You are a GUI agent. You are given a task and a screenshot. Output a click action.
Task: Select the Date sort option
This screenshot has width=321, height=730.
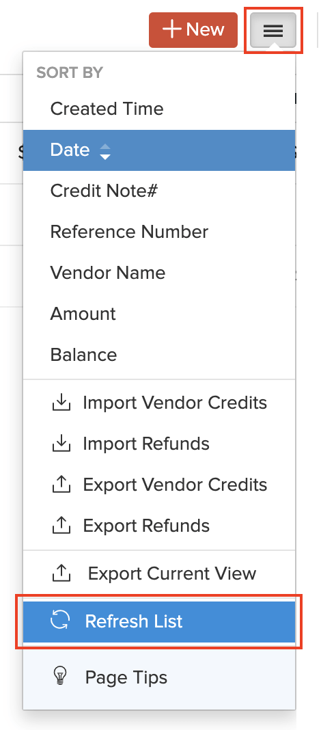tap(159, 150)
